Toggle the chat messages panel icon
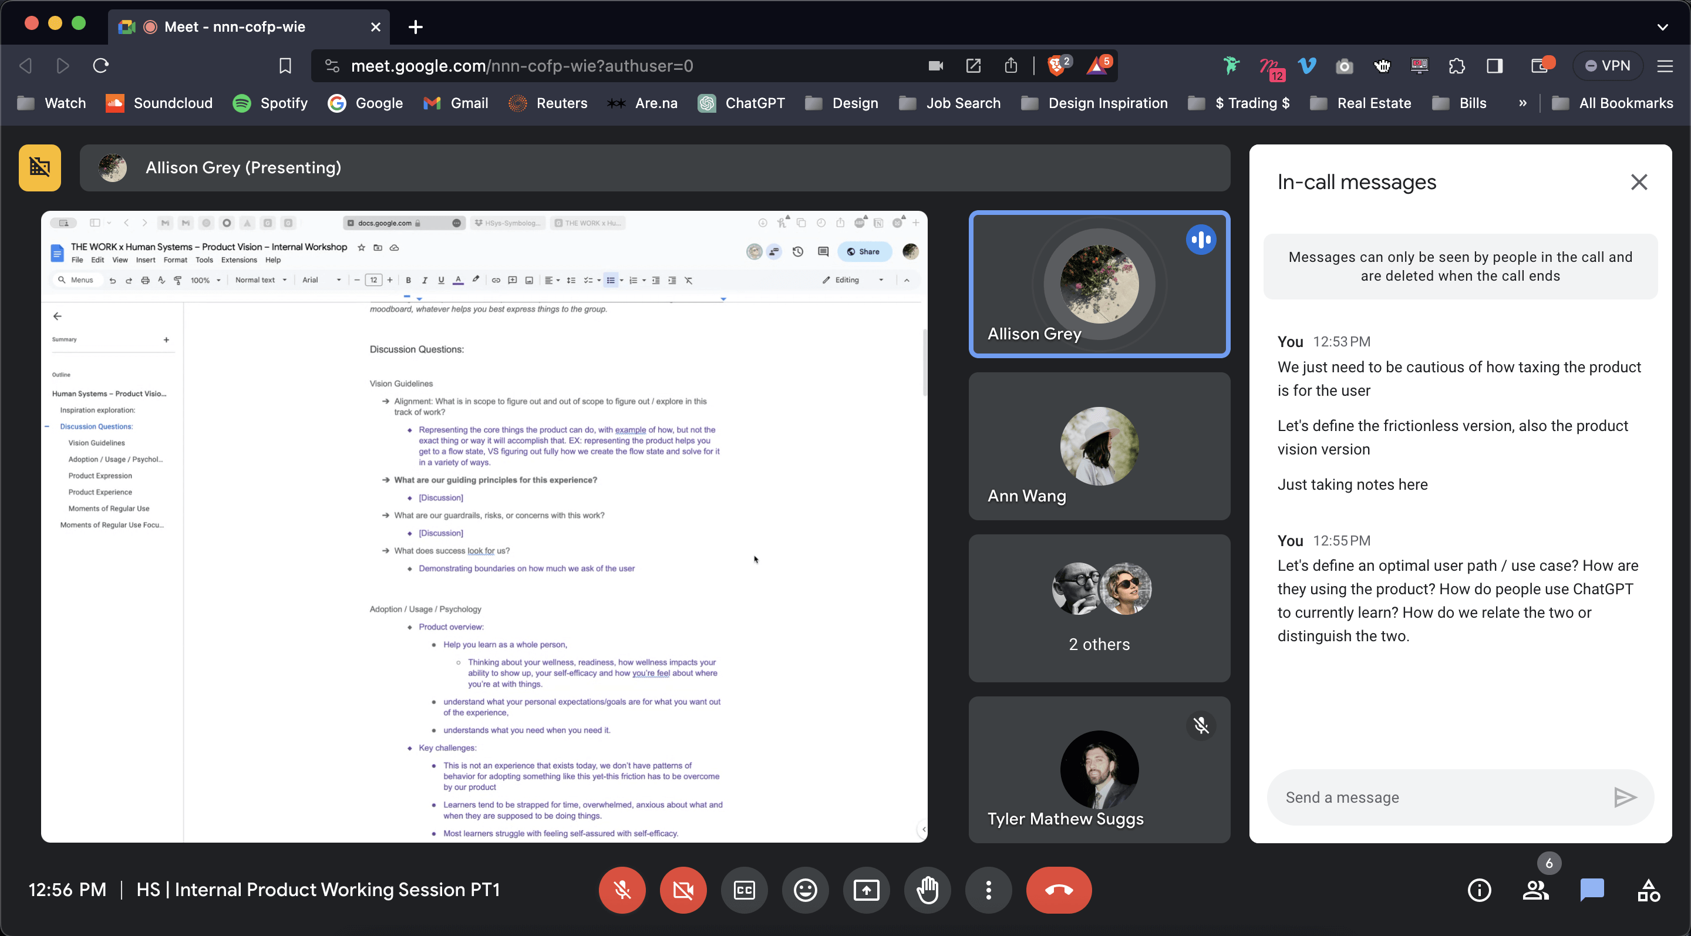 click(x=1592, y=890)
